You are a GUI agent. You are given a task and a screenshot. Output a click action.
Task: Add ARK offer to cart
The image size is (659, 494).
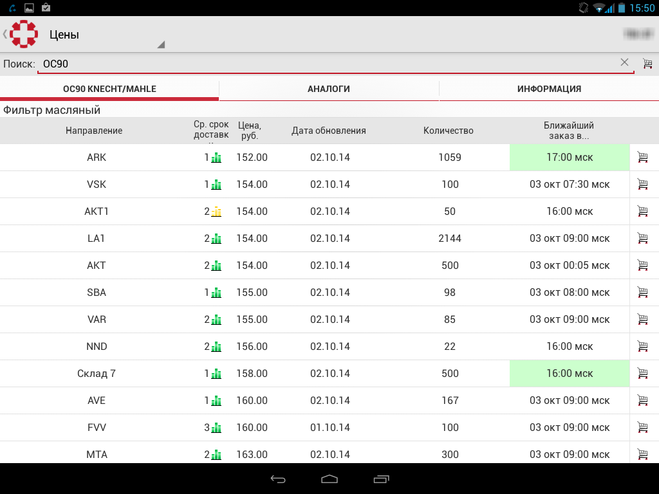[x=642, y=157]
